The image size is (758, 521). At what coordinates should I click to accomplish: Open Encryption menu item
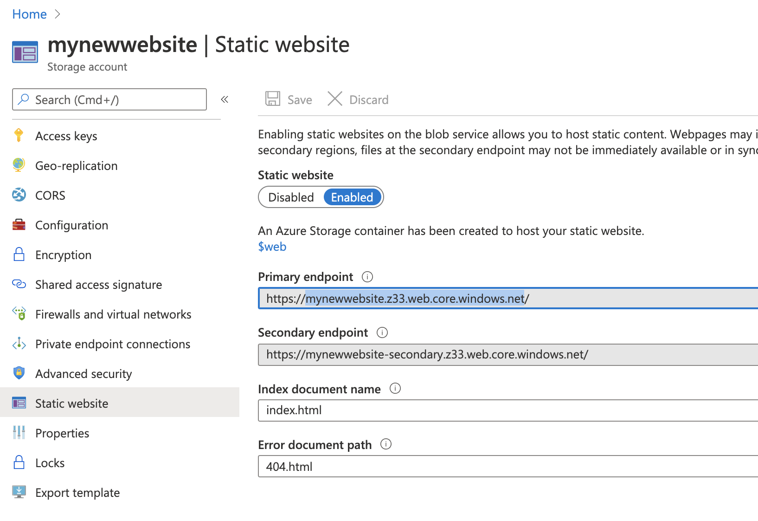click(120, 255)
